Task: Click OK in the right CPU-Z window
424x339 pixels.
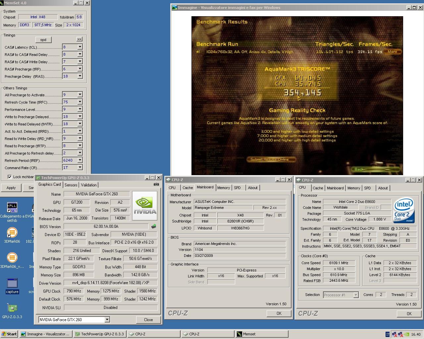Action: (x=409, y=314)
